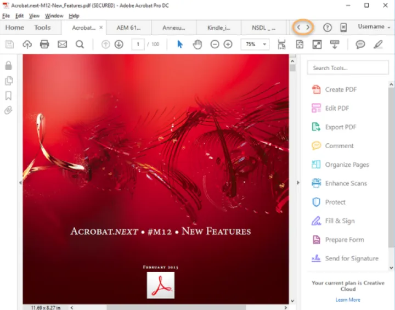
Task: Open search with the magnifying glass icon
Action: coord(80,44)
